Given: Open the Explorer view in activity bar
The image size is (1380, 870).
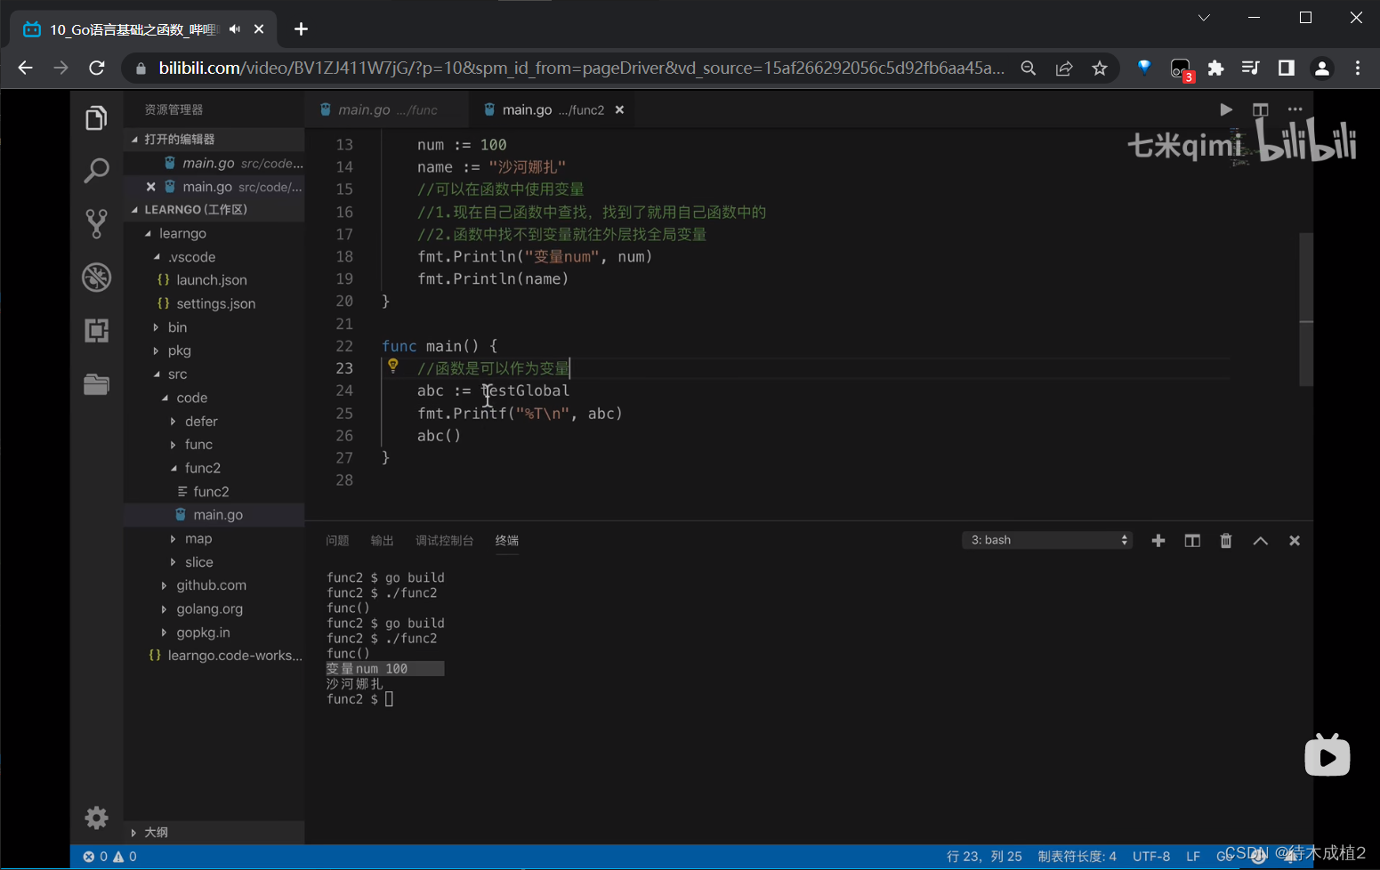Looking at the screenshot, I should [x=96, y=118].
